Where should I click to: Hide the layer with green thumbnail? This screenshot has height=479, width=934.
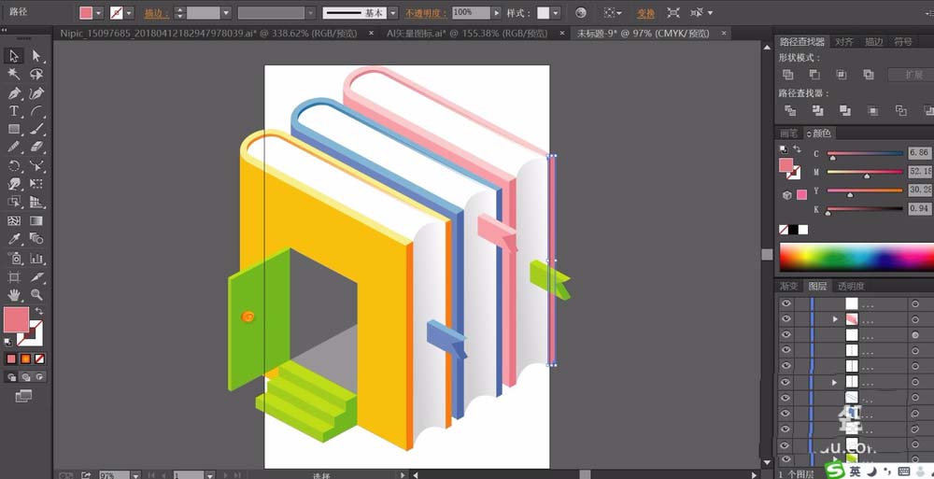click(x=786, y=459)
